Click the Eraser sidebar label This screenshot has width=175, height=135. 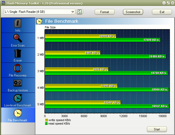point(18,60)
